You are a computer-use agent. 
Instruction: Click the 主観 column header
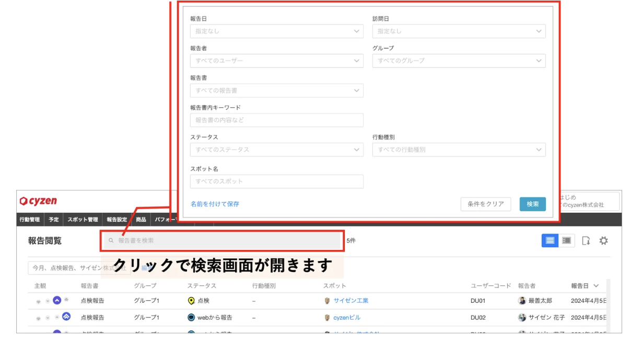click(41, 286)
